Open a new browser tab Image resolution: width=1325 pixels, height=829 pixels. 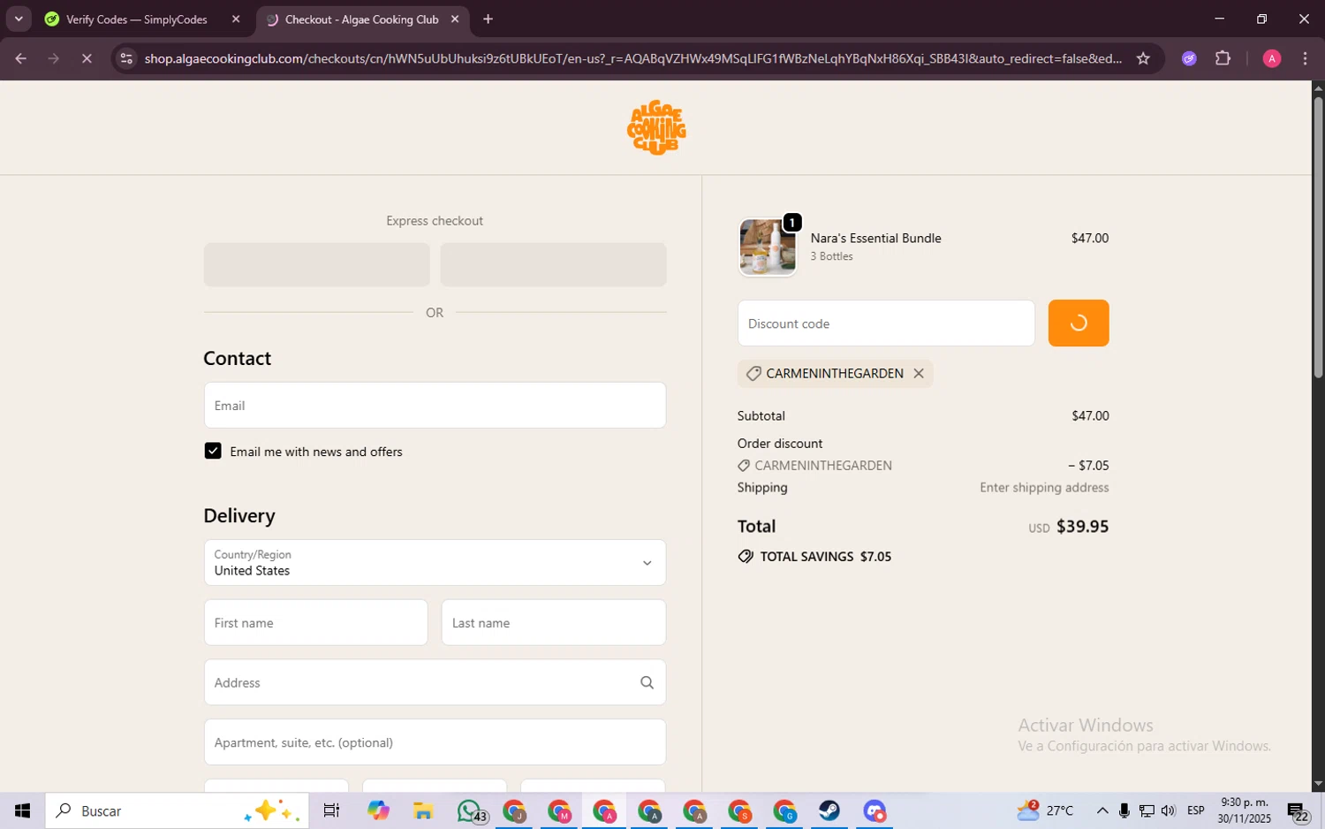(x=488, y=19)
